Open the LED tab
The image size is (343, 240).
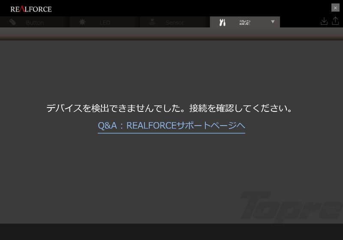(x=105, y=22)
